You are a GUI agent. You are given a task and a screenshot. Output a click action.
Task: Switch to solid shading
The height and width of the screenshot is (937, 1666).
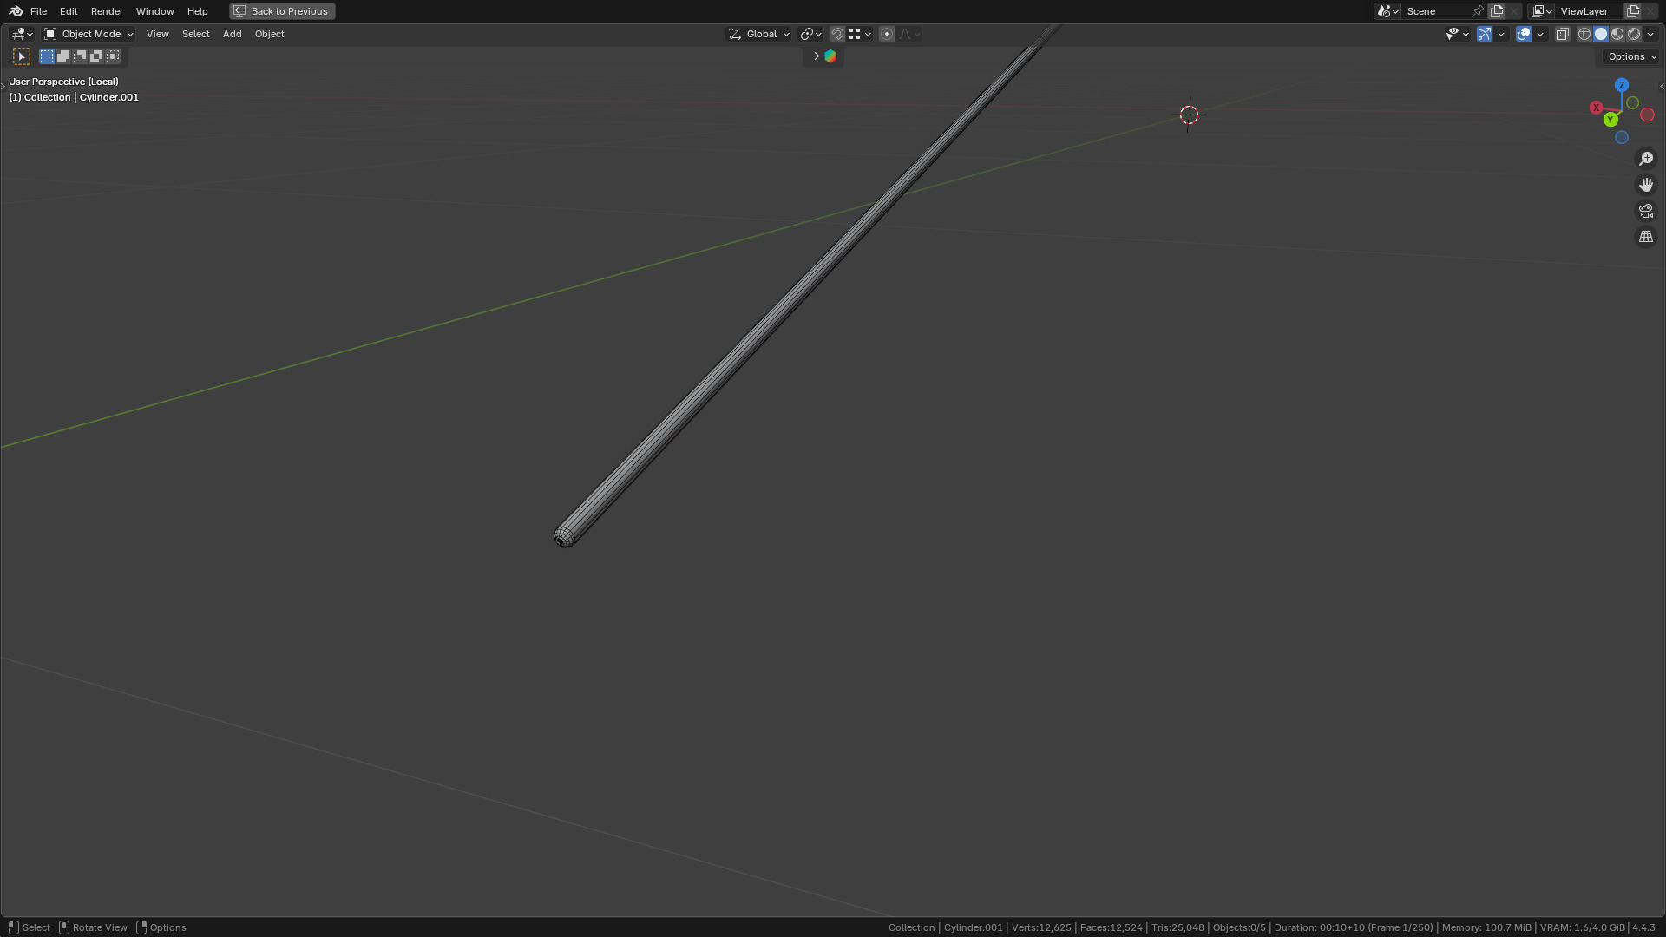pos(1601,34)
